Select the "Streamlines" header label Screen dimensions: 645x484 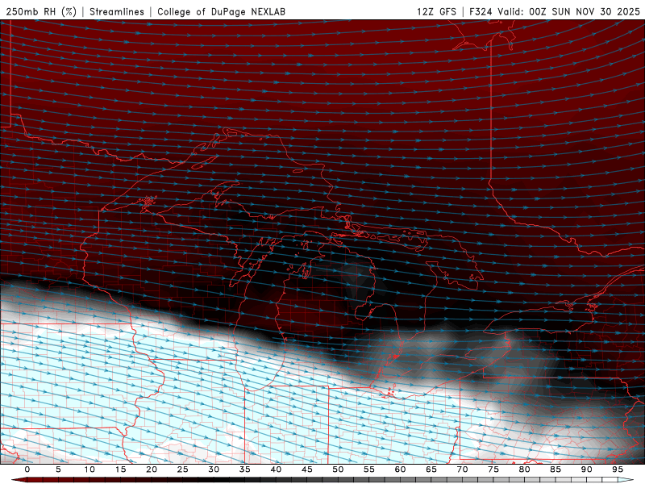117,11
